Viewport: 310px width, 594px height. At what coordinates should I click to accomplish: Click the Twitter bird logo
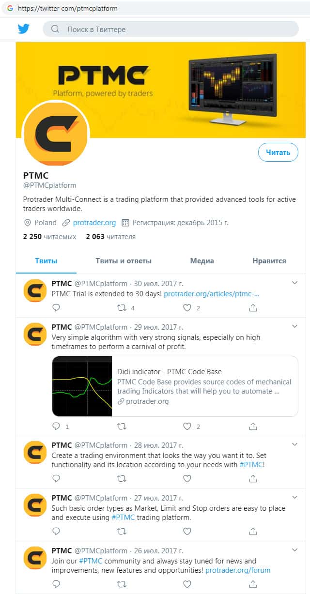[x=24, y=29]
